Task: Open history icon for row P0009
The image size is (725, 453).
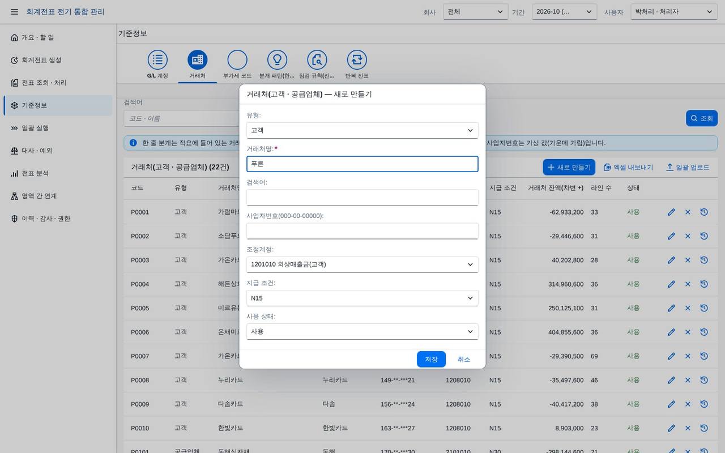Action: click(x=704, y=404)
